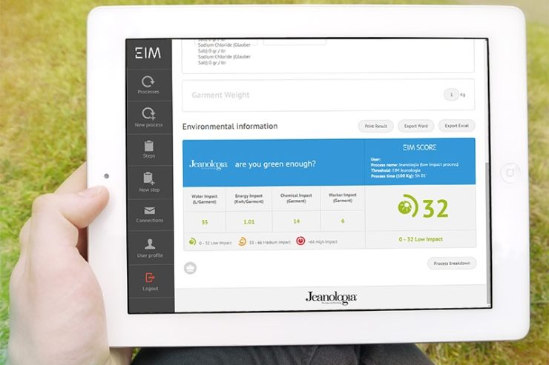Screen dimensions: 549x365
Task: Click the Export Word button
Action: pos(416,126)
